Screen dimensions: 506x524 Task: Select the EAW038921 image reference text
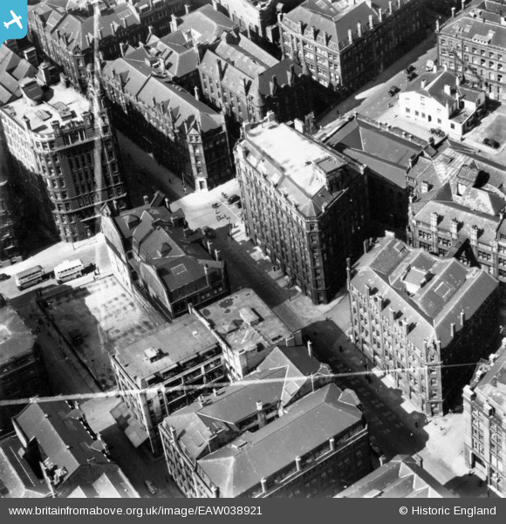click(230, 511)
